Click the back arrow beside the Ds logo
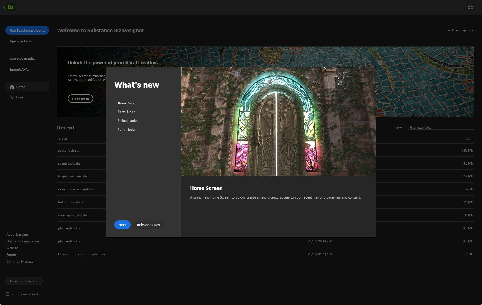Viewport: 482px width, 305px height. click(3, 7)
